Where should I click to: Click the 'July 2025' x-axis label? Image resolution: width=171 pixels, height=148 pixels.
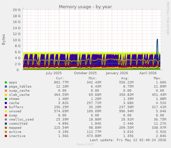point(54,73)
